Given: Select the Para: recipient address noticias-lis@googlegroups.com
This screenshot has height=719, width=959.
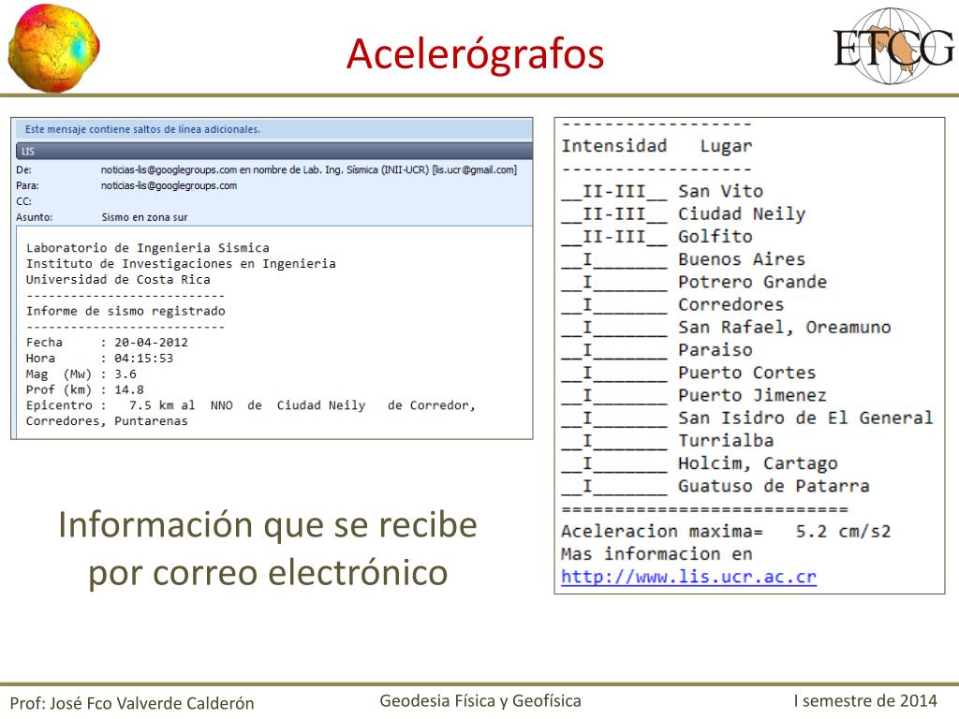Looking at the screenshot, I should point(169,186).
